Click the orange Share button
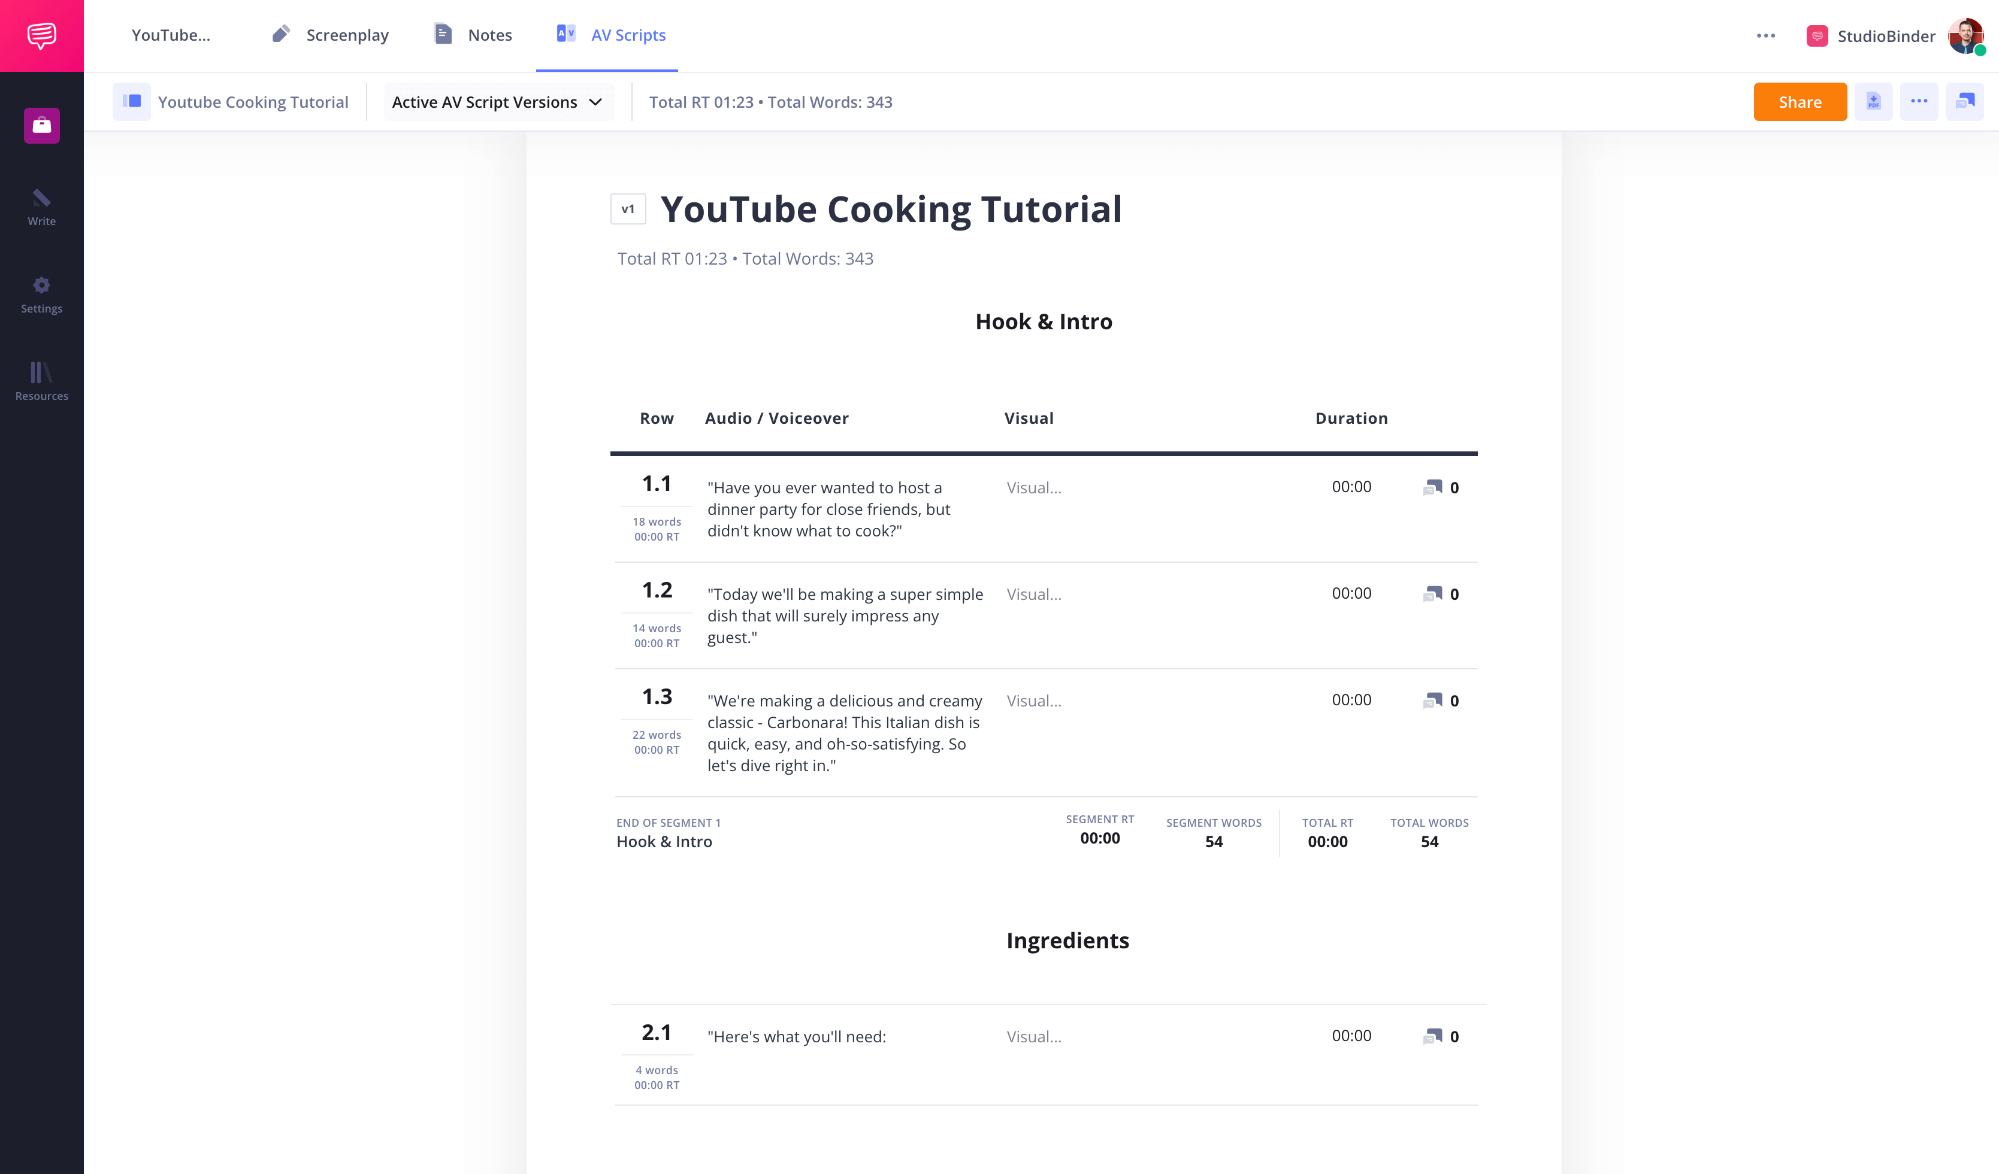The height and width of the screenshot is (1174, 1999). pos(1799,101)
